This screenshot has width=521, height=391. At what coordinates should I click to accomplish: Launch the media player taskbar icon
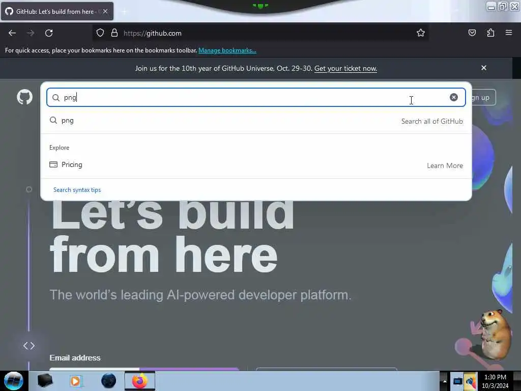pyautogui.click(x=75, y=381)
